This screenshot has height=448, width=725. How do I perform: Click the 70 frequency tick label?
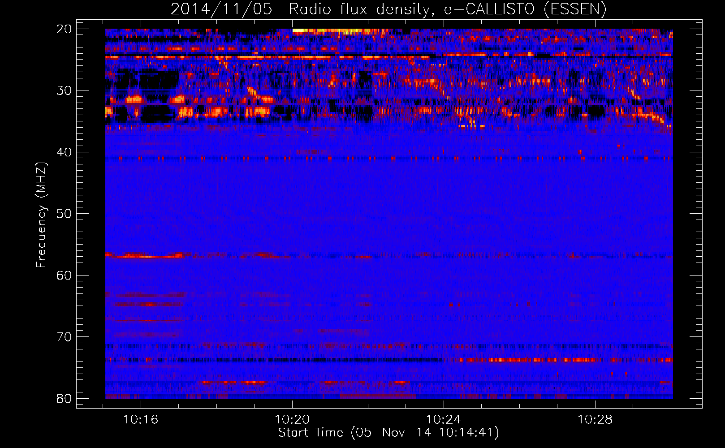pyautogui.click(x=64, y=337)
